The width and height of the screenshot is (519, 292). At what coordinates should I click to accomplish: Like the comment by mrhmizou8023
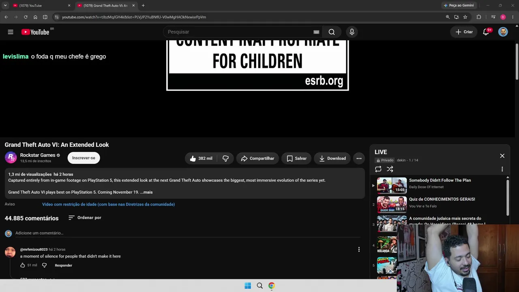pyautogui.click(x=23, y=265)
